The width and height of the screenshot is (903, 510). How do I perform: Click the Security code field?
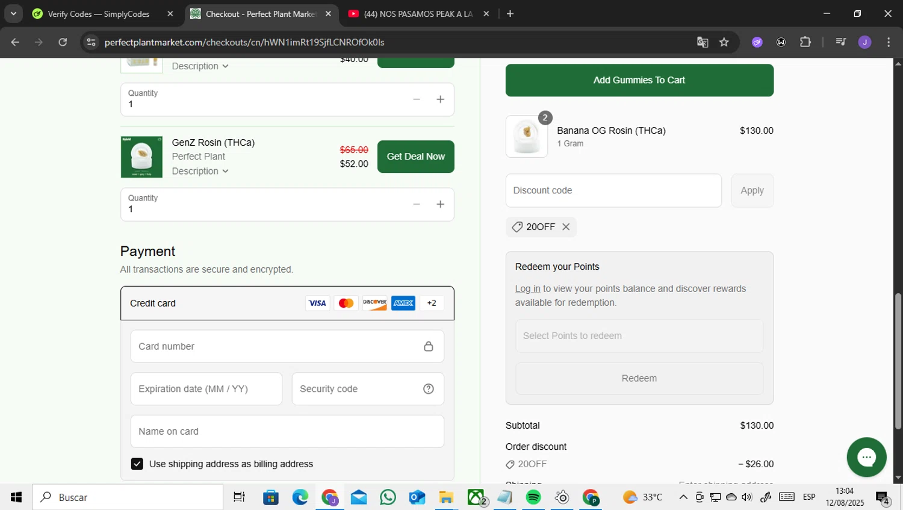(368, 389)
